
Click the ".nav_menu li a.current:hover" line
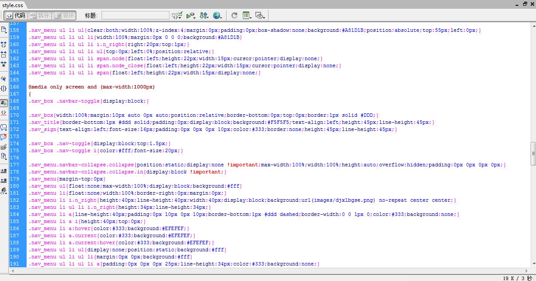point(121,243)
